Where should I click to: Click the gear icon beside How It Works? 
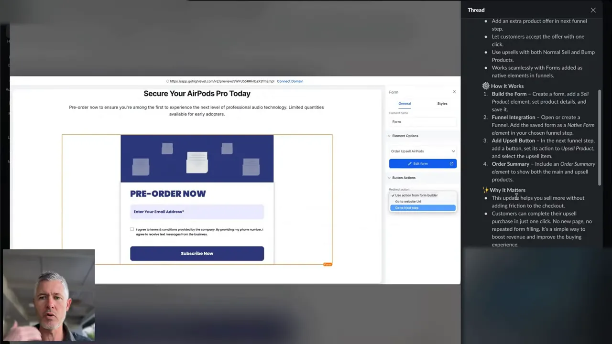(486, 86)
